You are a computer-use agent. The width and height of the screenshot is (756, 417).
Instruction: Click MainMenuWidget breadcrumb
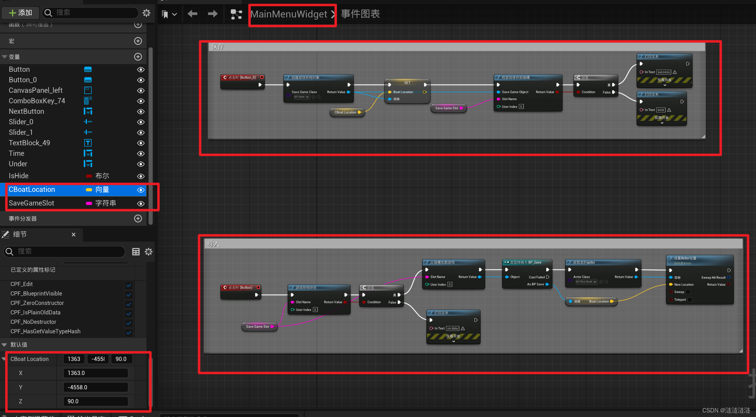[x=289, y=14]
